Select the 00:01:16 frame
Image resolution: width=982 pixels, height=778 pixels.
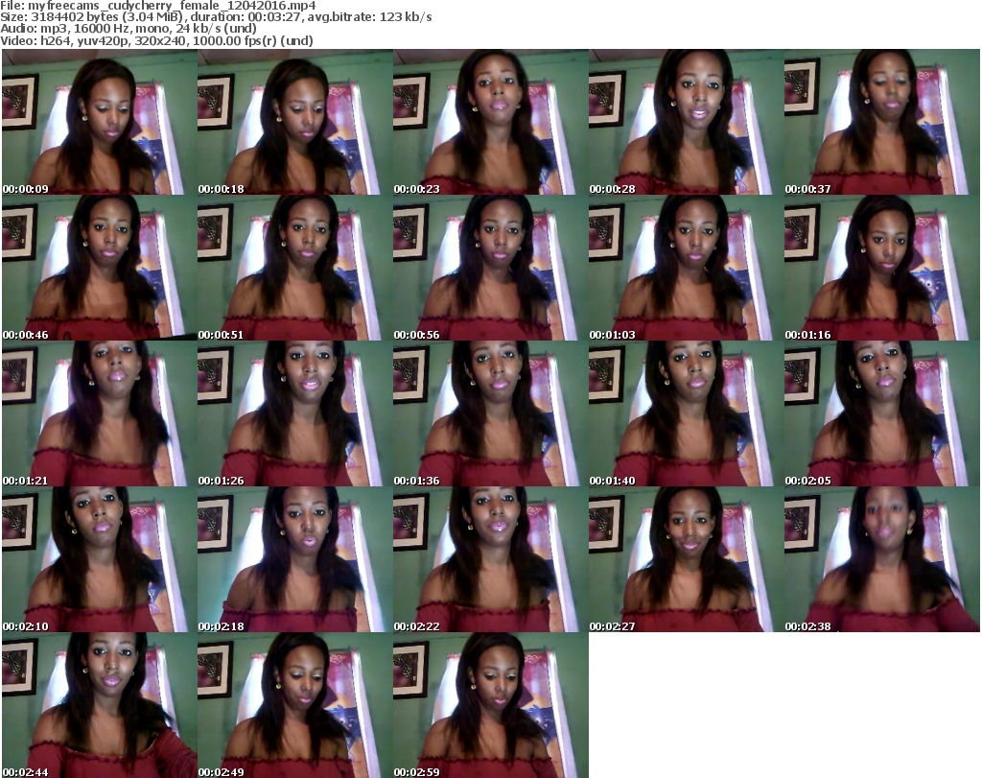(880, 268)
